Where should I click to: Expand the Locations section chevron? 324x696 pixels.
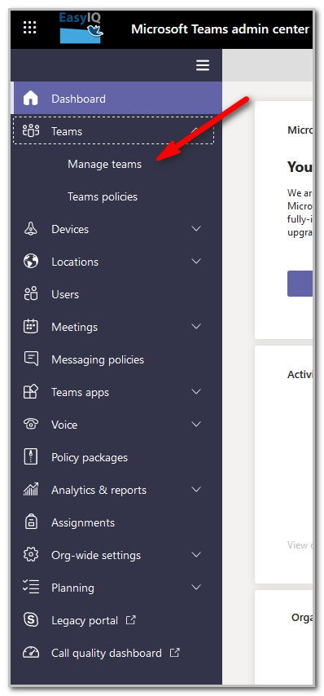(x=196, y=262)
